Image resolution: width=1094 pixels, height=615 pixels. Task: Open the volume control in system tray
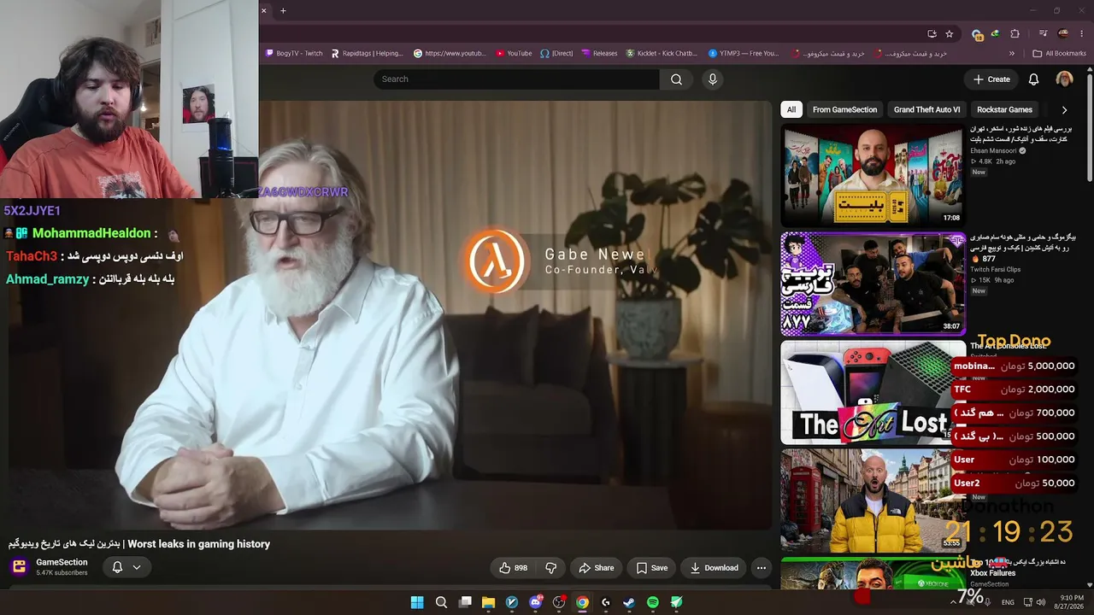pyautogui.click(x=1041, y=602)
